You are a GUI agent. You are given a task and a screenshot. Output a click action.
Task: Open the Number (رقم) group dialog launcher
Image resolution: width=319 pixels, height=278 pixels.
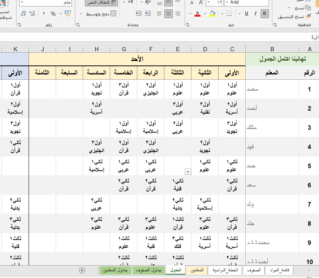(19, 25)
